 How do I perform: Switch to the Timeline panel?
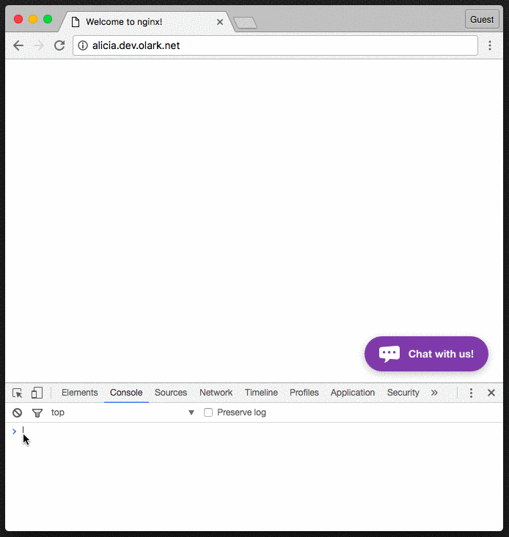[x=261, y=393]
